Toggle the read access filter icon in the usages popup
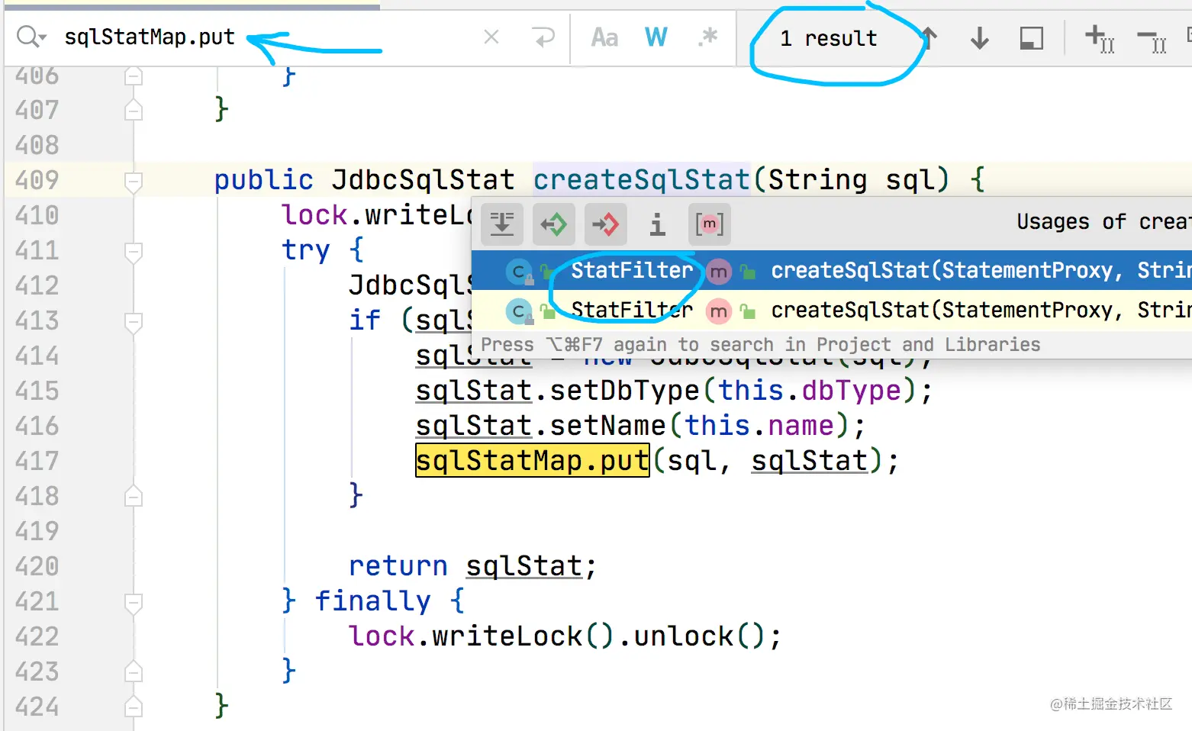Viewport: 1192px width, 731px height. (553, 224)
